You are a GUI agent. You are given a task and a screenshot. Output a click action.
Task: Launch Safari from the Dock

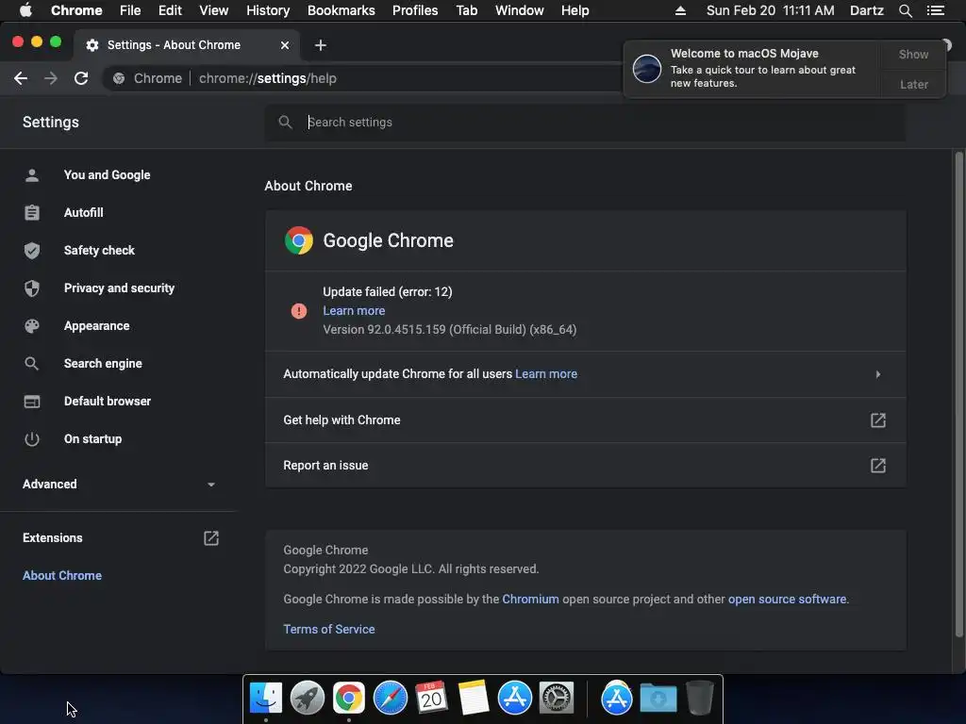pyautogui.click(x=390, y=698)
